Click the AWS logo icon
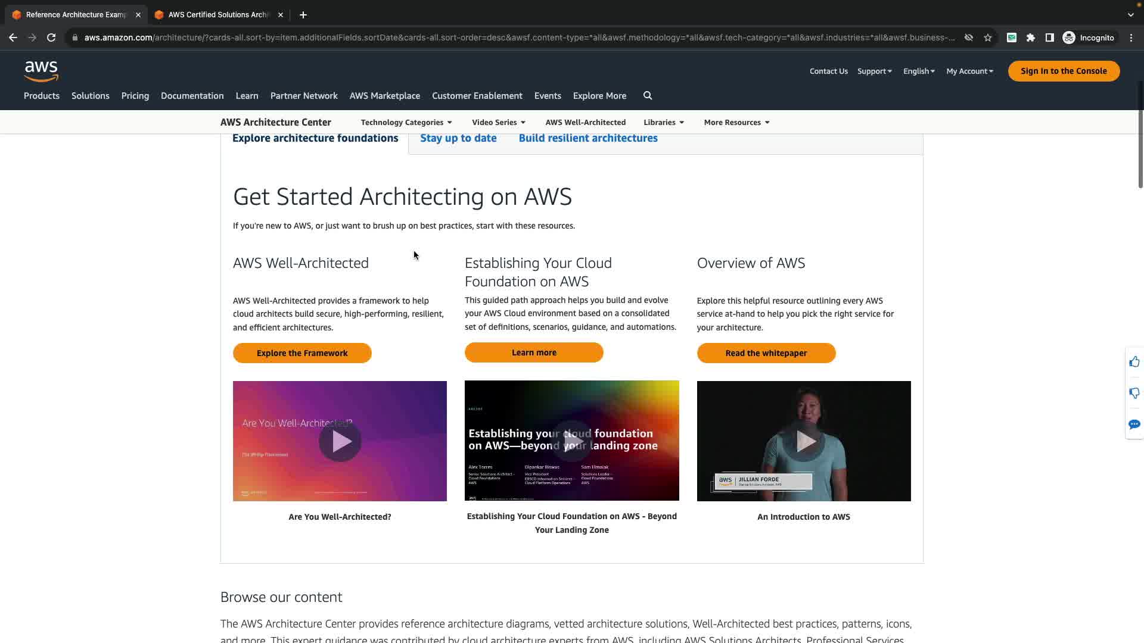The height and width of the screenshot is (643, 1144). pyautogui.click(x=41, y=71)
